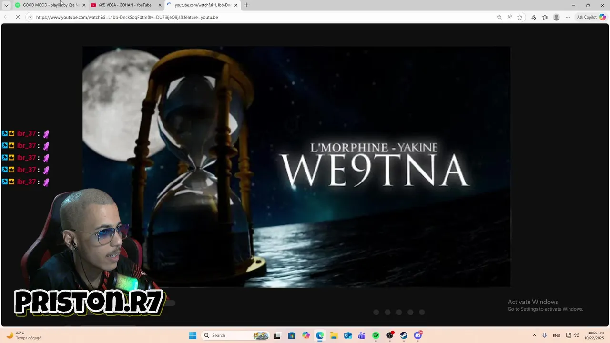Open Outlook from taskbar
Screen dimensions: 610x343
click(x=348, y=335)
